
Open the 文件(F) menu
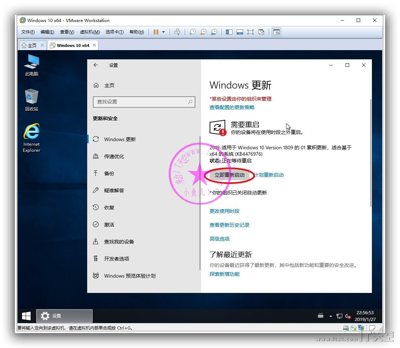click(x=28, y=32)
